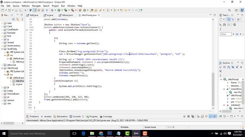Open the Navigate menu
This screenshot has width=245, height=137.
click(36, 6)
